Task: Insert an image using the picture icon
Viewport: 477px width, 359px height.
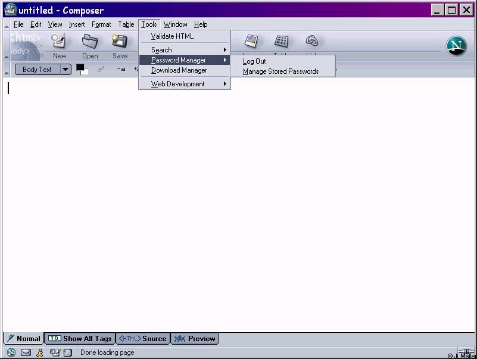Action: click(251, 41)
